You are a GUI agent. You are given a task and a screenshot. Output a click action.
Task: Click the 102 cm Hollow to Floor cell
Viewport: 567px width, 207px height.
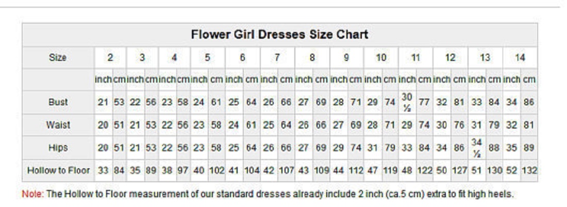click(216, 170)
